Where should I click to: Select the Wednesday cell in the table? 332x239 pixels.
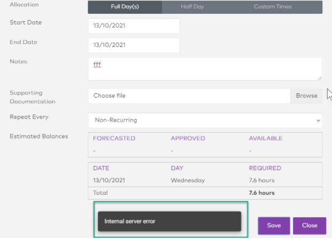tap(188, 180)
